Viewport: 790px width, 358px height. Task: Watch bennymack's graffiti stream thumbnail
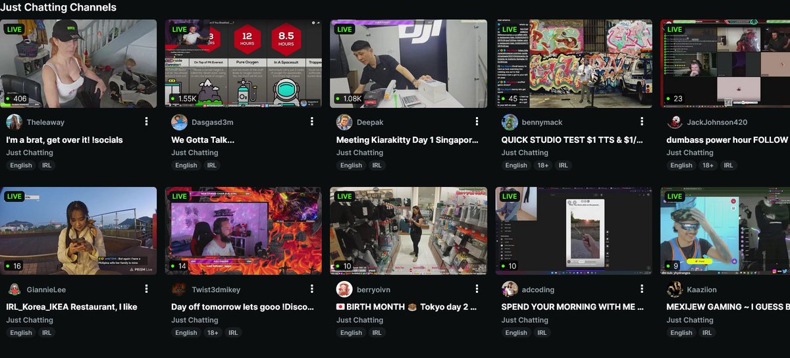pyautogui.click(x=574, y=63)
